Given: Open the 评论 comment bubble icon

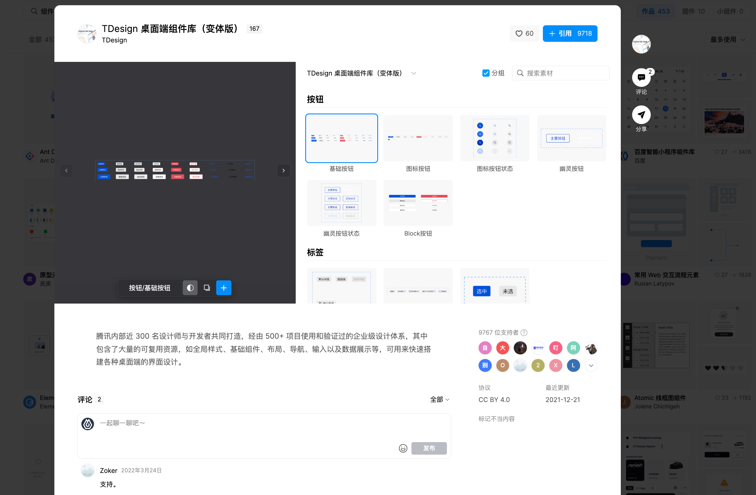Looking at the screenshot, I should (x=641, y=77).
